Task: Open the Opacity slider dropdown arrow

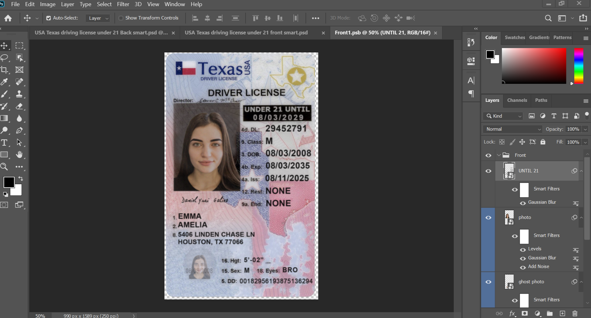Action: (x=585, y=129)
